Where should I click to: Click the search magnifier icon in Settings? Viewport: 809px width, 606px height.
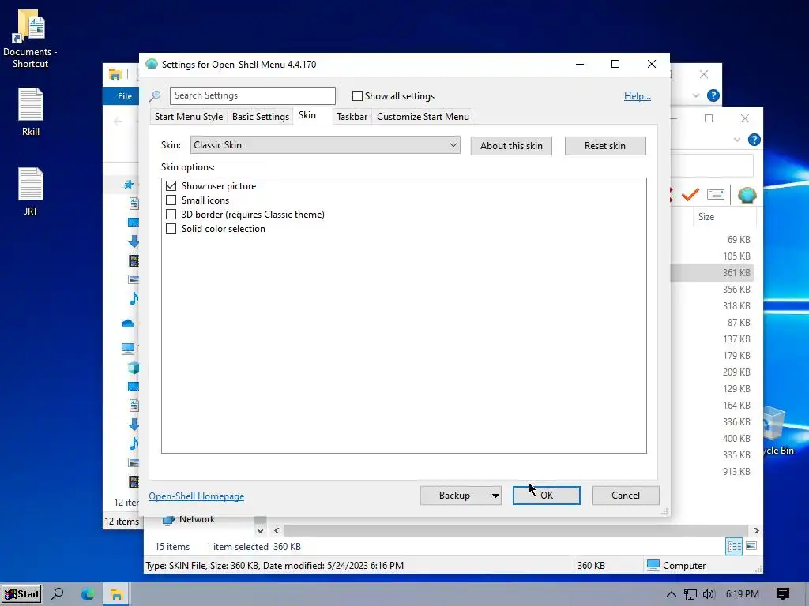coord(155,95)
